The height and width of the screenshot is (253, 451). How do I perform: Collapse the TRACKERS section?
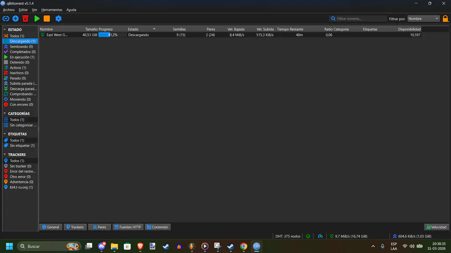click(5, 154)
